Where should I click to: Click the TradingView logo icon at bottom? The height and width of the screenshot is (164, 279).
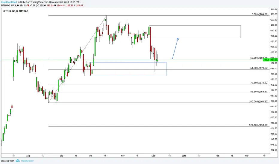18,161
